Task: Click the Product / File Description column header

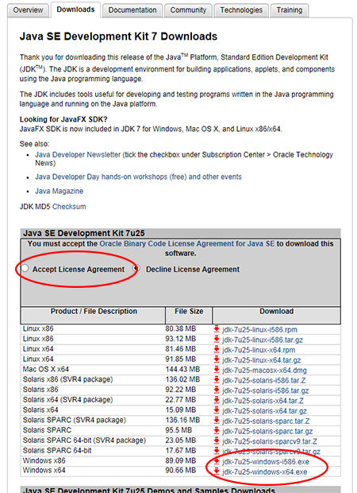Action: click(x=93, y=315)
